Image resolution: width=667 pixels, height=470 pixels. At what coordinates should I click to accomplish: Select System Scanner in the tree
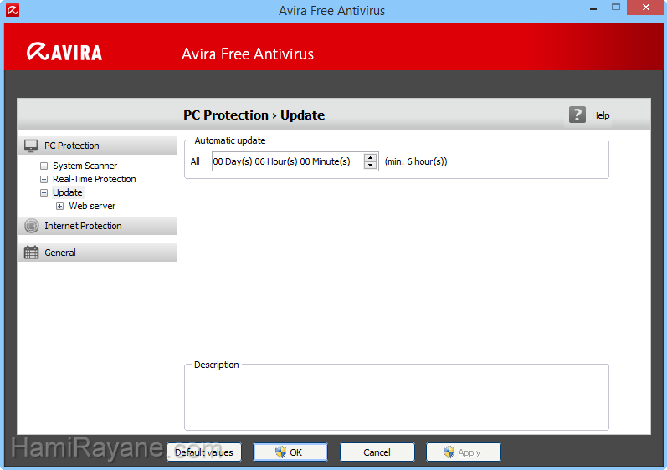pos(85,166)
